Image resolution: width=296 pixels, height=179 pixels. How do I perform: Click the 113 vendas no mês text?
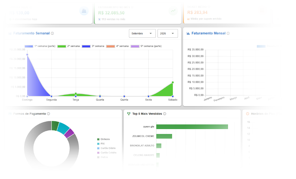pyautogui.click(x=113, y=19)
